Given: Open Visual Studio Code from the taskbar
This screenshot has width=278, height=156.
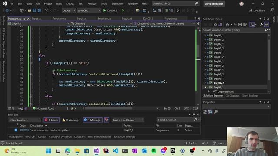Looking at the screenshot, I should tap(116, 151).
